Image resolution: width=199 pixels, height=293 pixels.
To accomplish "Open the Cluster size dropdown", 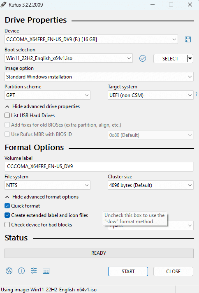I will [150, 185].
